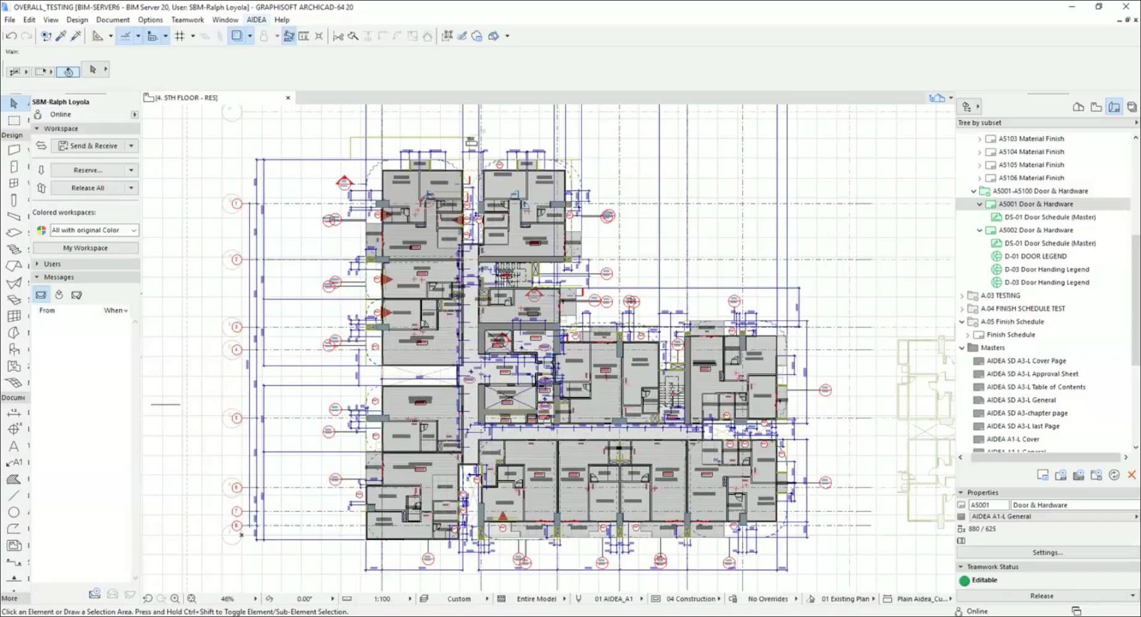Open the Document menu

point(113,20)
